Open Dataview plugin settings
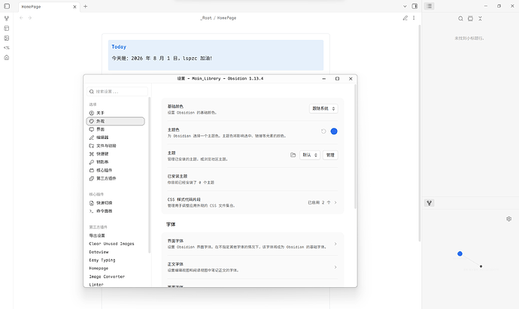Screen dimensions: 519x309 [116, 252]
